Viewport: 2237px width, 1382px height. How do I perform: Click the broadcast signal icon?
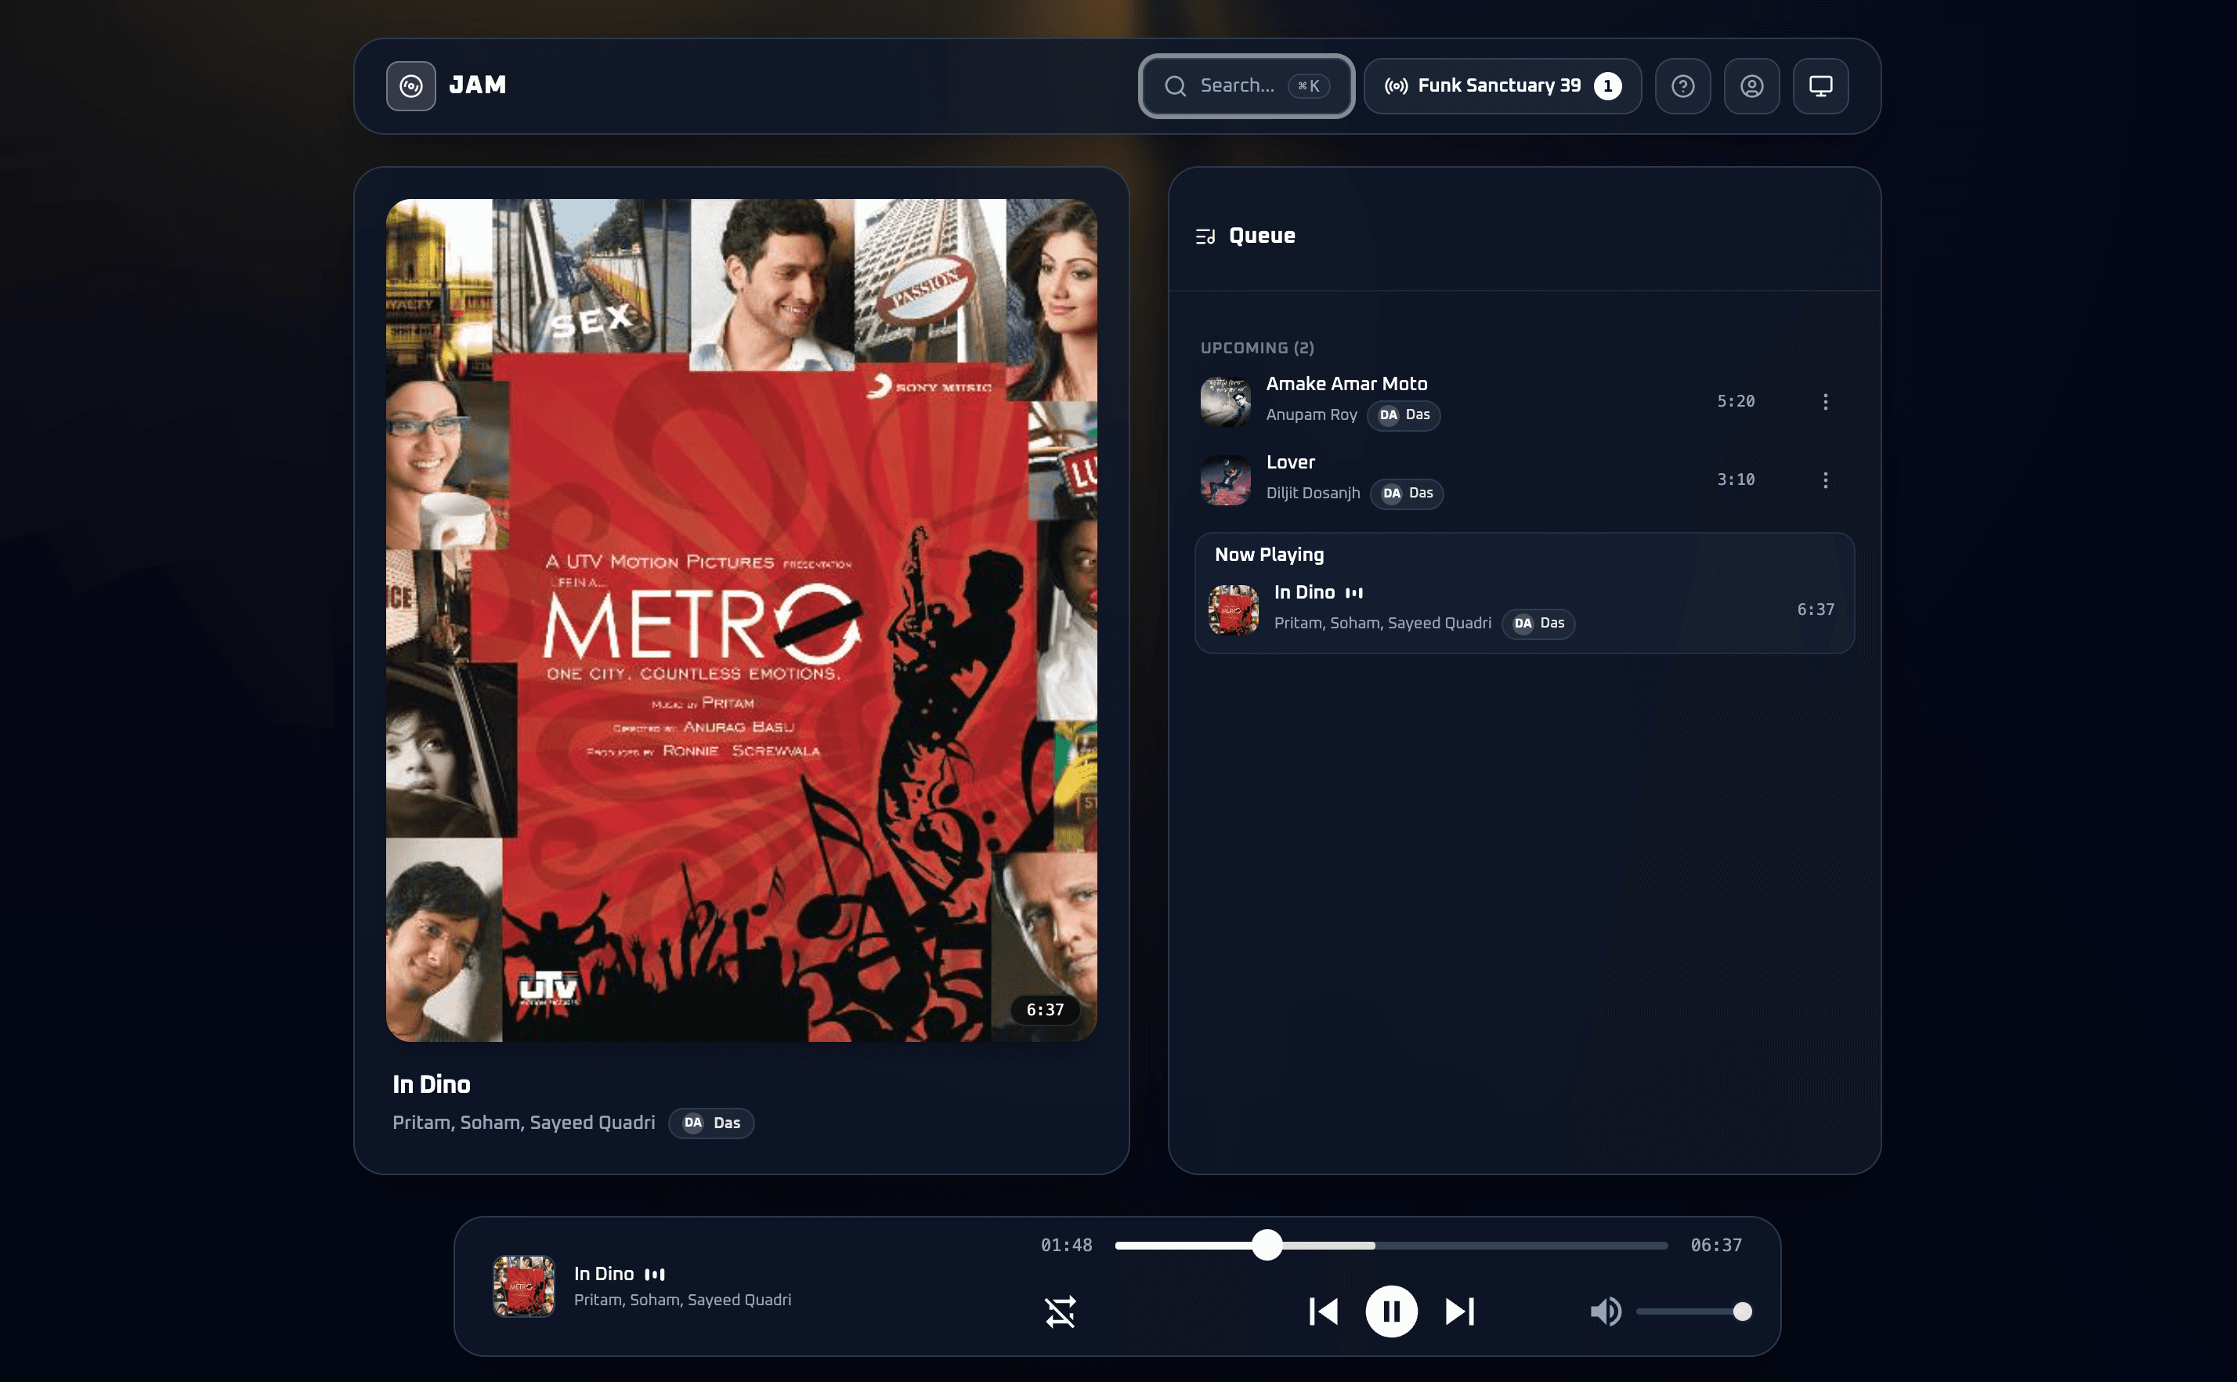[1396, 86]
